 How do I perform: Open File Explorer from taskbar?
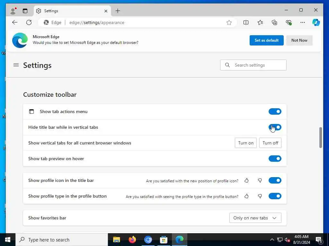(x=116, y=240)
